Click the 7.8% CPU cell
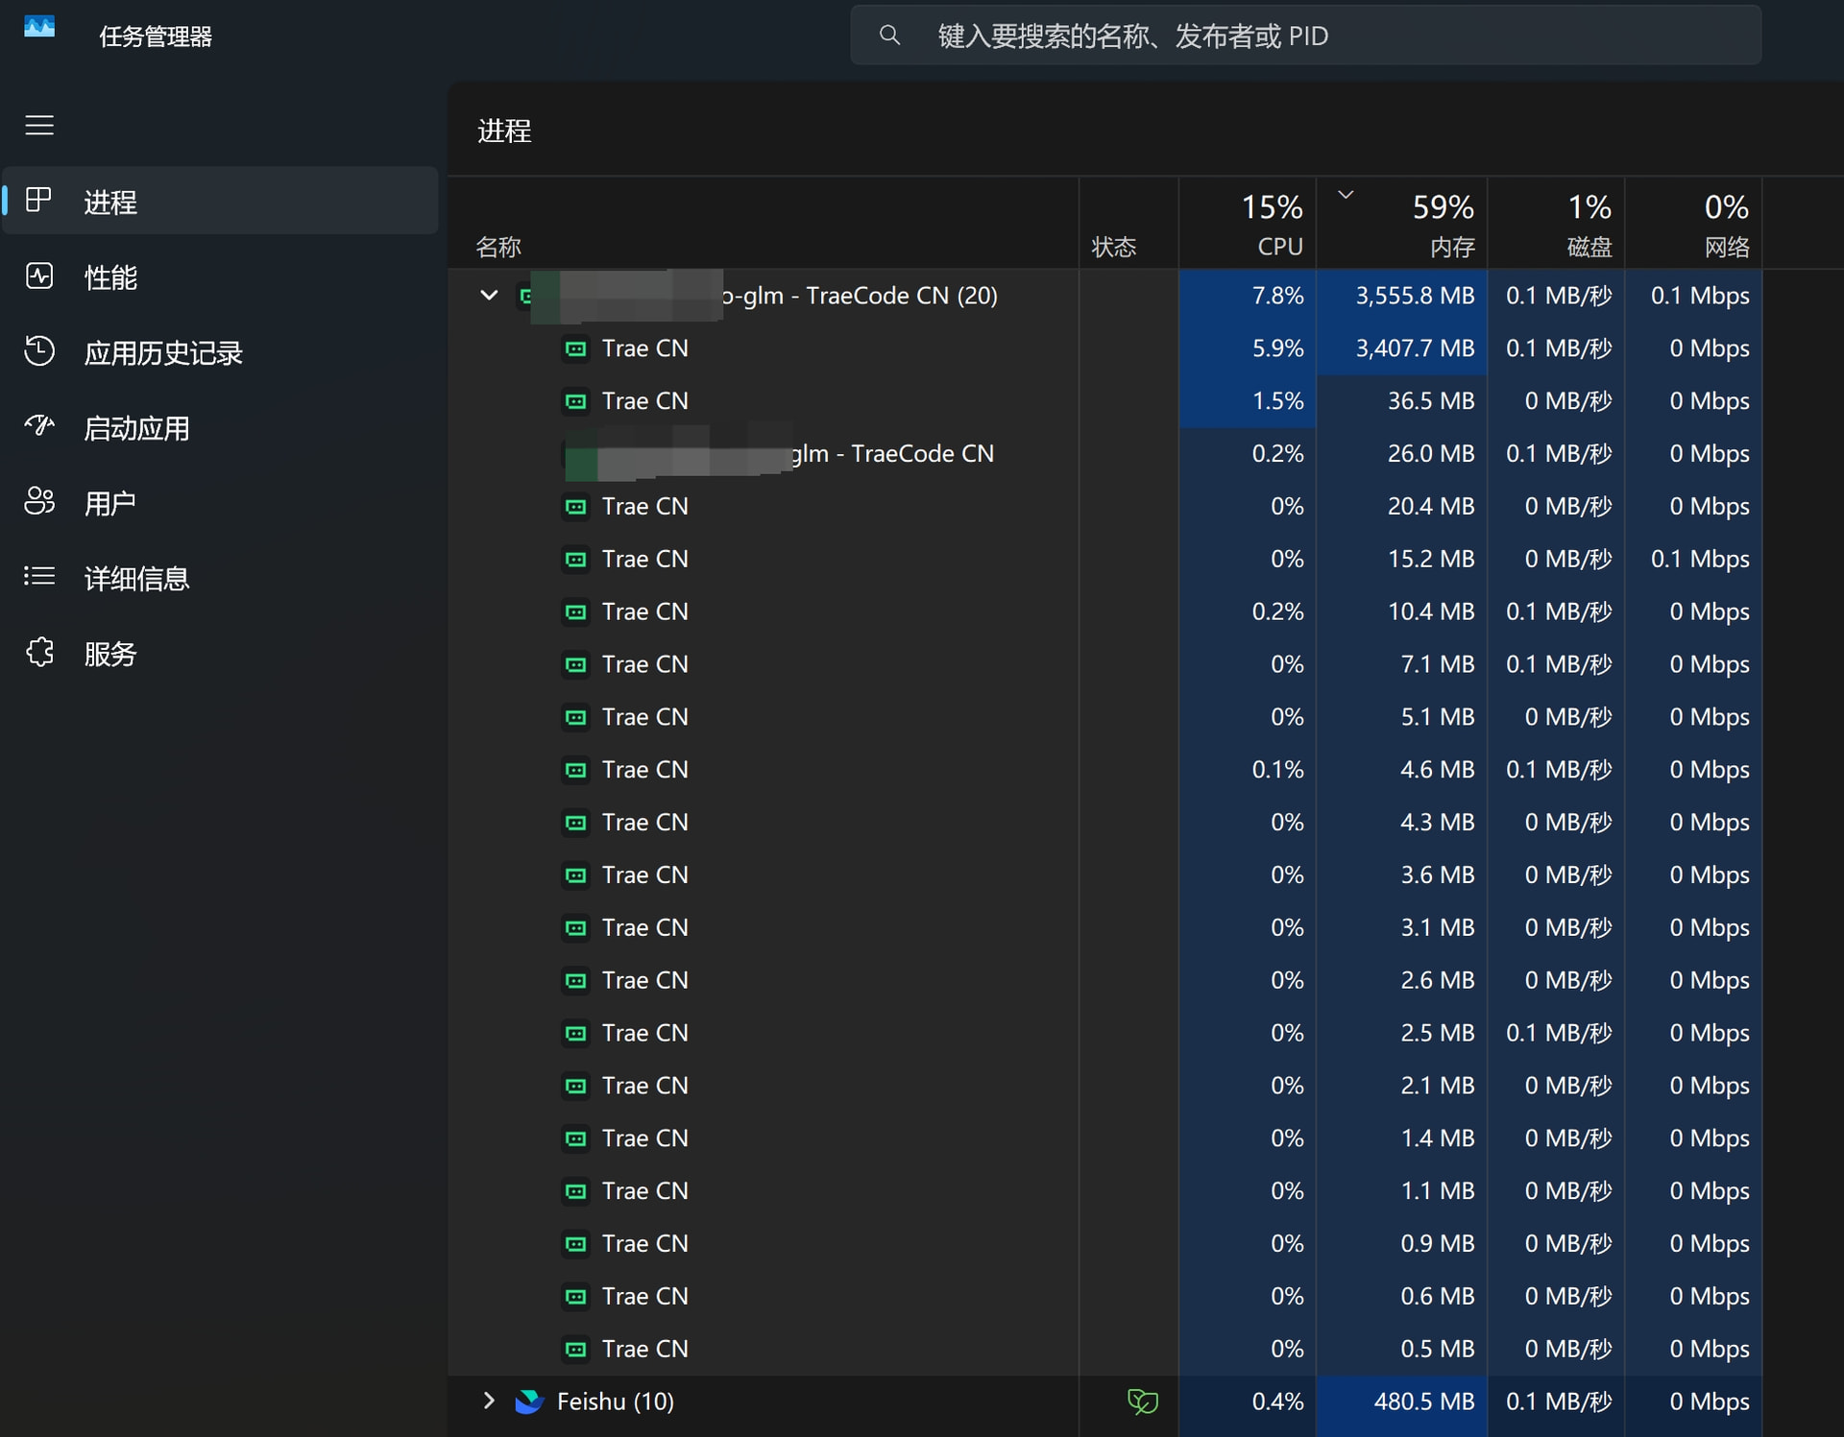 [1247, 296]
